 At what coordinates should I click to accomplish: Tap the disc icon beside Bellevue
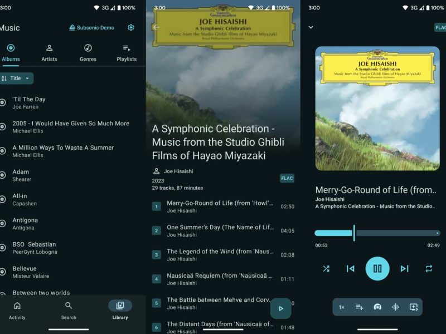click(3, 272)
